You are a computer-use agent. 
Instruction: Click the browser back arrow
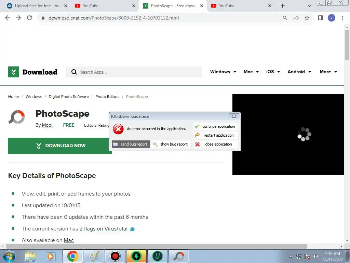8,18
